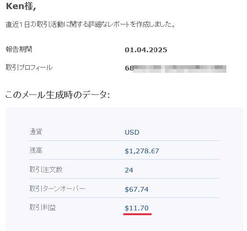The height and width of the screenshot is (231, 247).
Task: Click the underlined profit $11.70
Action: pyautogui.click(x=137, y=208)
